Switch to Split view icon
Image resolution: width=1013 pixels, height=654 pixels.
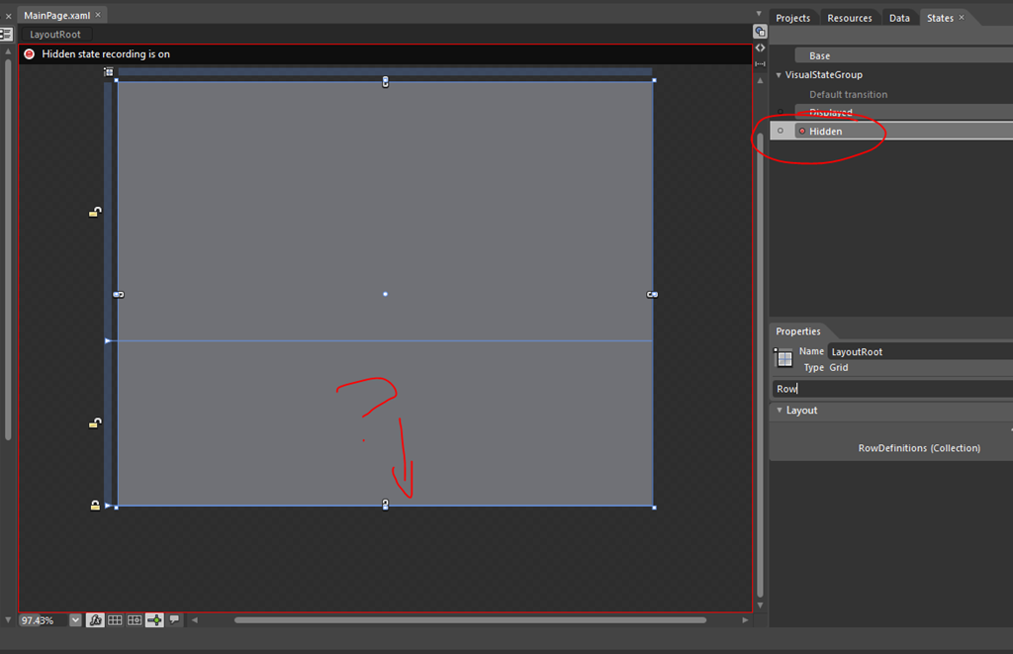760,64
